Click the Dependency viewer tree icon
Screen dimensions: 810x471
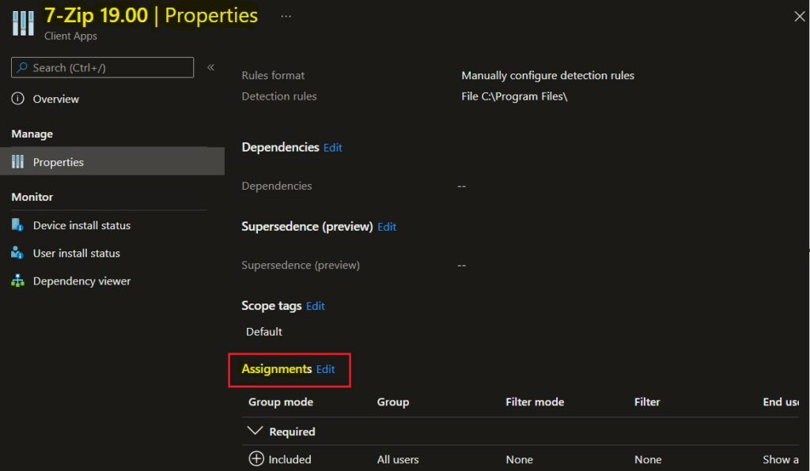click(x=17, y=281)
